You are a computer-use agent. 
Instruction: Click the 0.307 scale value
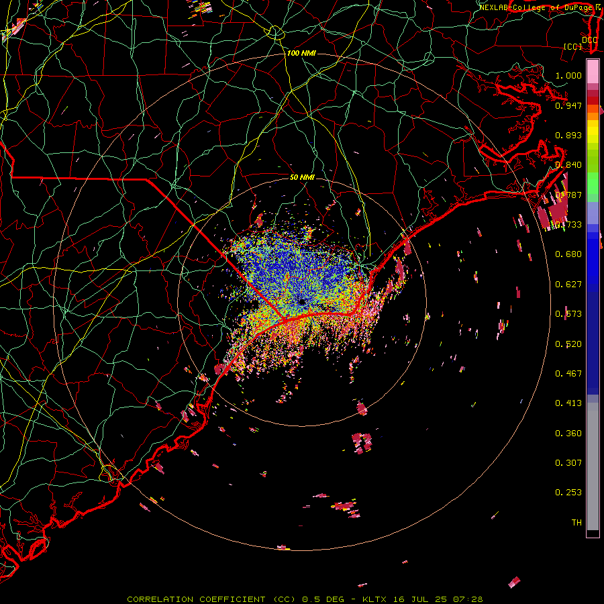click(x=568, y=463)
